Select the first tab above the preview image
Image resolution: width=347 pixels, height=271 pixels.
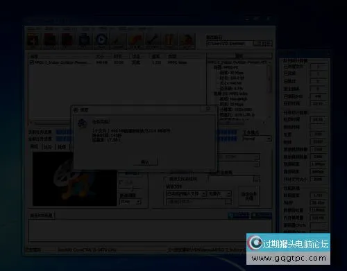coord(34,147)
